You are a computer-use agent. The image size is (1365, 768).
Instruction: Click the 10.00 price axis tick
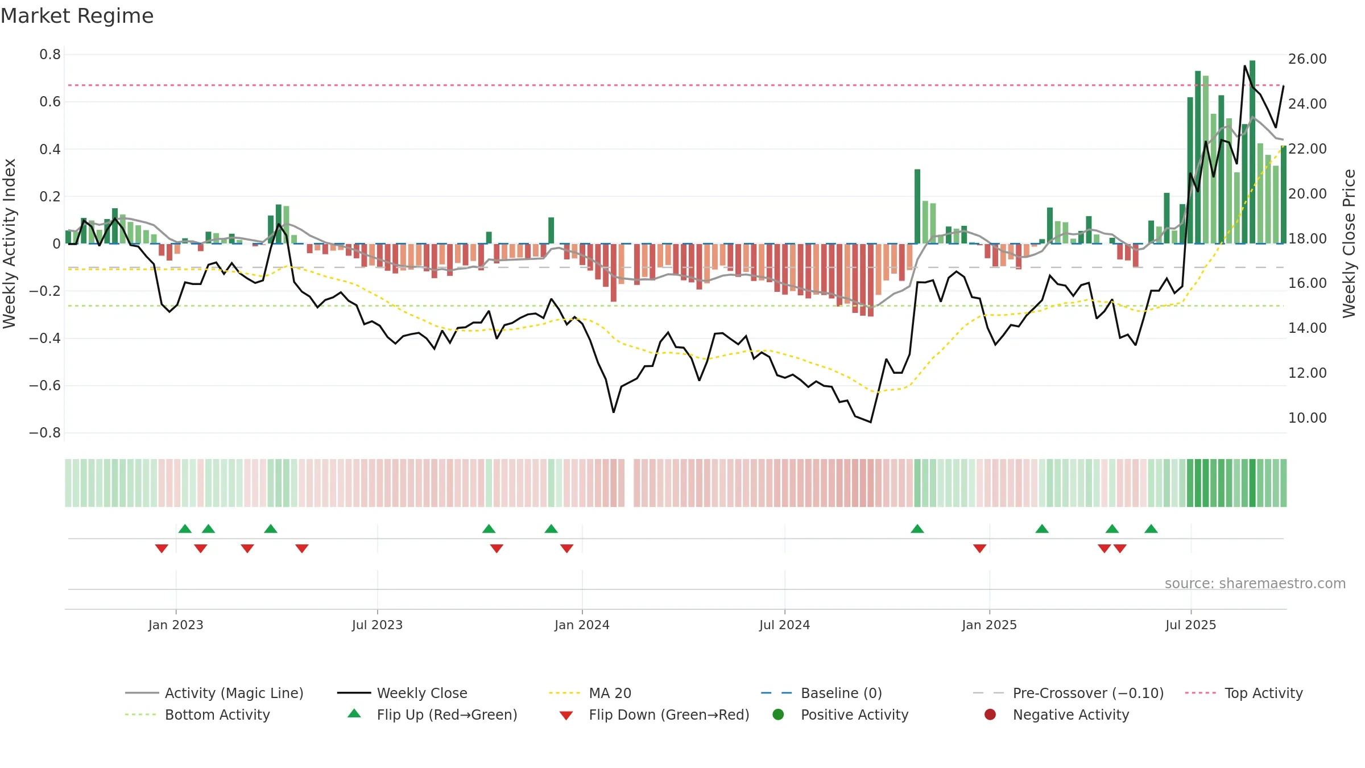tap(1307, 418)
